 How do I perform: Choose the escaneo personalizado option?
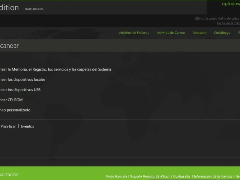[x=15, y=110]
